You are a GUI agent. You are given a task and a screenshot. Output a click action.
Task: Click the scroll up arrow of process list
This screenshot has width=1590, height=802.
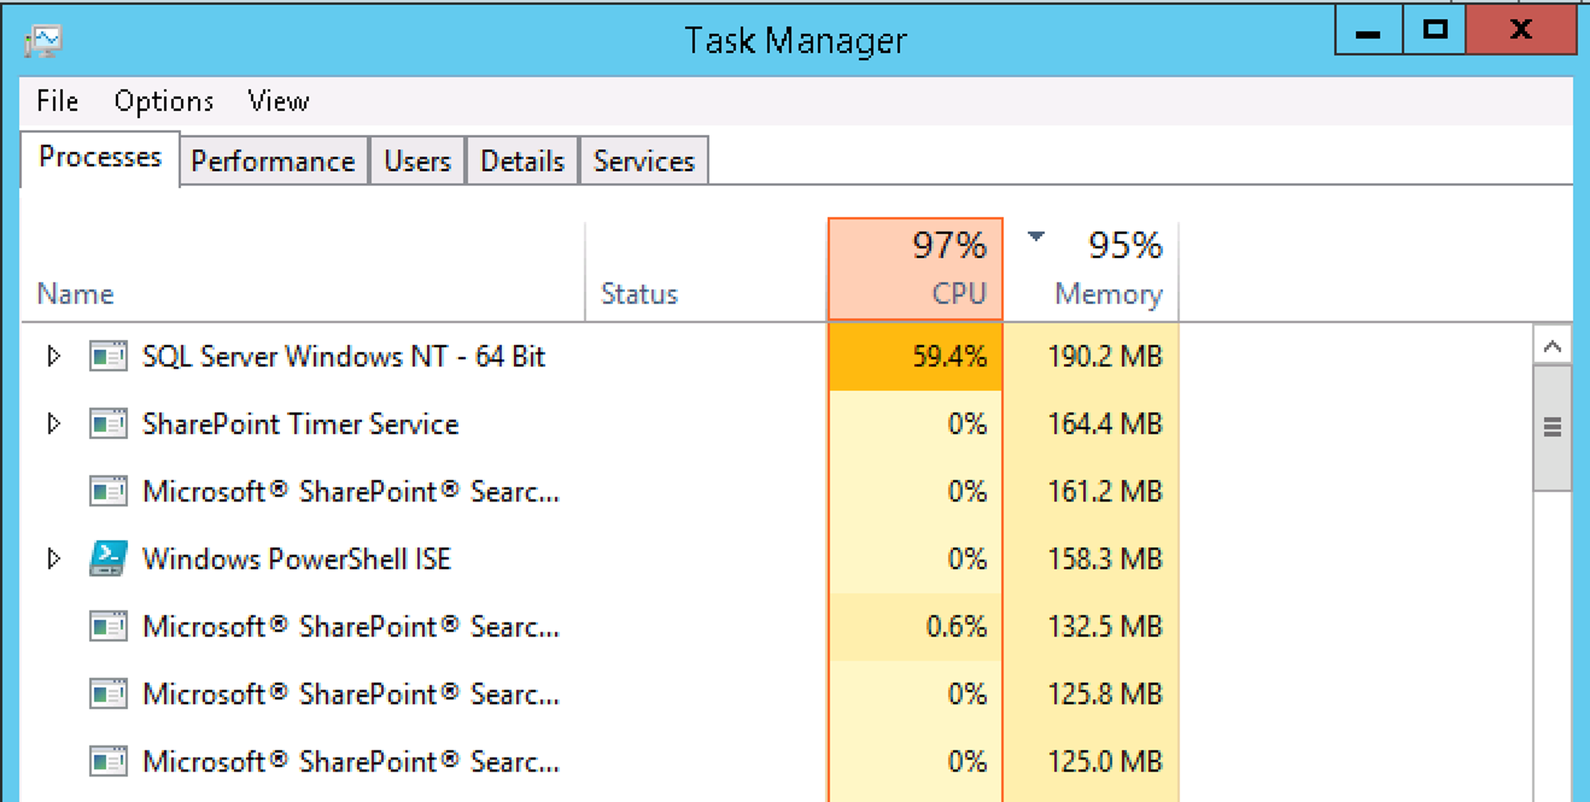(x=1552, y=346)
